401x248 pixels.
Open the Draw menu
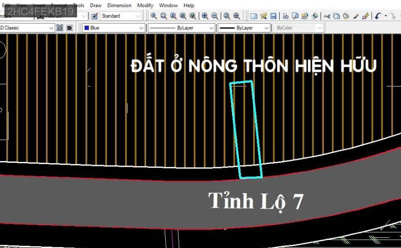click(96, 5)
